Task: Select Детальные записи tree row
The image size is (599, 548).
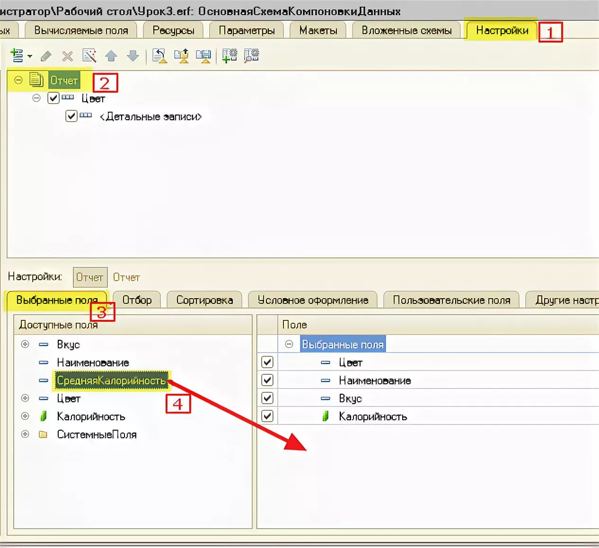Action: tap(150, 116)
